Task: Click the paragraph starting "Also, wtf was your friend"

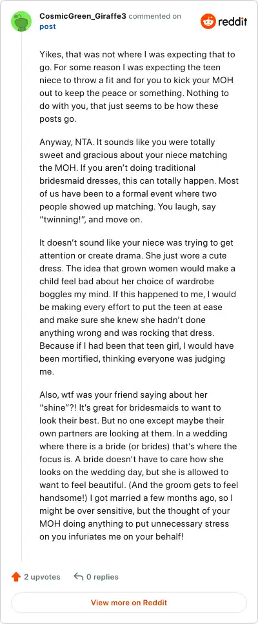Action: coord(139,465)
